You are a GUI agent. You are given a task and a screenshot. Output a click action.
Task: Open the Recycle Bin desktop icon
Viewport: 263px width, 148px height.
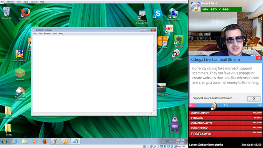(x=7, y=13)
